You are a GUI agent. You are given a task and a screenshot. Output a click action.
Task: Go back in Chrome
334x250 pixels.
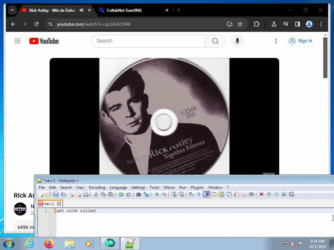coord(13,24)
